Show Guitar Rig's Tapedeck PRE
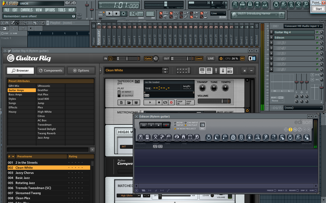Screen dimensions: 326x203 (x=202, y=71)
